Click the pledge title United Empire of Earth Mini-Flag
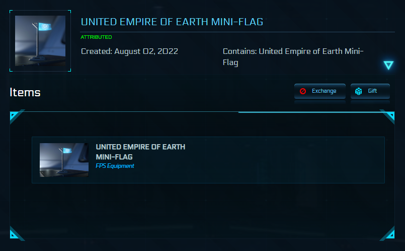The width and height of the screenshot is (405, 251). pyautogui.click(x=172, y=22)
